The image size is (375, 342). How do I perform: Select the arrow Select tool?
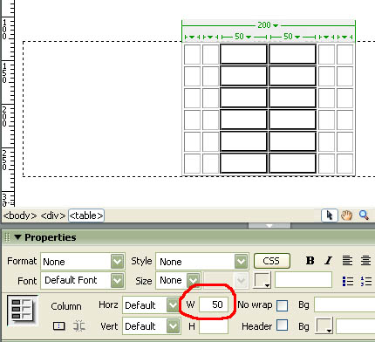[329, 215]
